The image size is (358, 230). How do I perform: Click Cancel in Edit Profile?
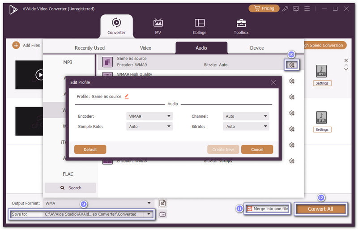click(257, 149)
